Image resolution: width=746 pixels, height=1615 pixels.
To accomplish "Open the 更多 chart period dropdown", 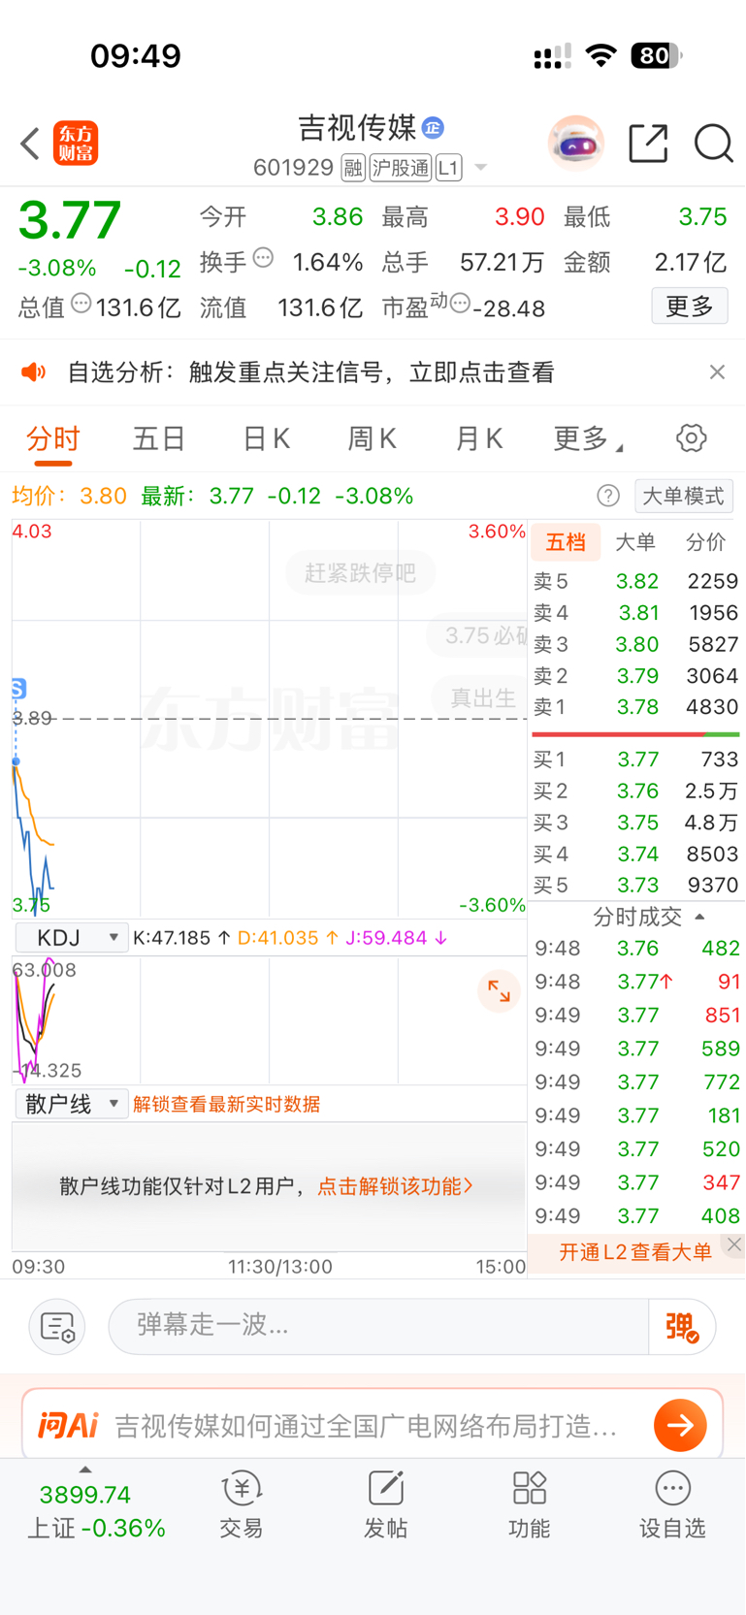I will [588, 439].
